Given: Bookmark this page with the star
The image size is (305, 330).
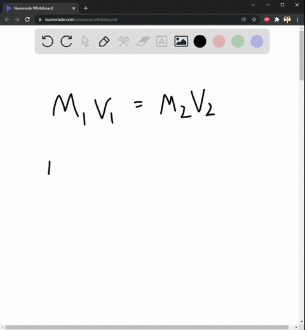Looking at the screenshot, I should pyautogui.click(x=254, y=20).
